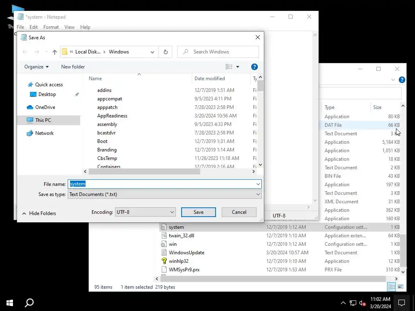Click the recent locations dropdown arrow

click(46, 52)
